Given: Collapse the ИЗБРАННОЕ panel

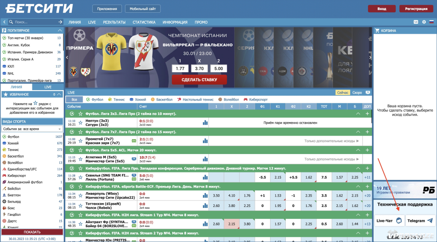Looking at the screenshot, I should tap(59, 95).
